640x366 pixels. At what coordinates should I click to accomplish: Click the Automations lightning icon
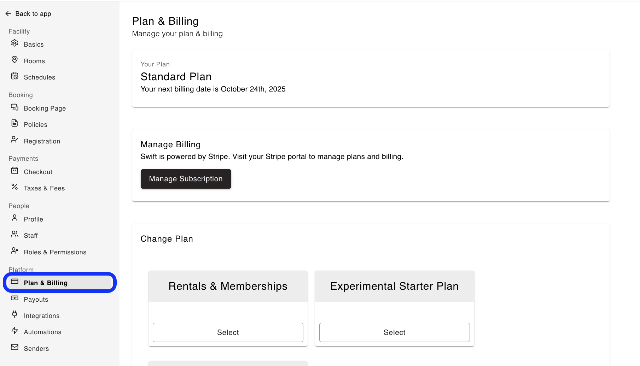[x=14, y=331]
